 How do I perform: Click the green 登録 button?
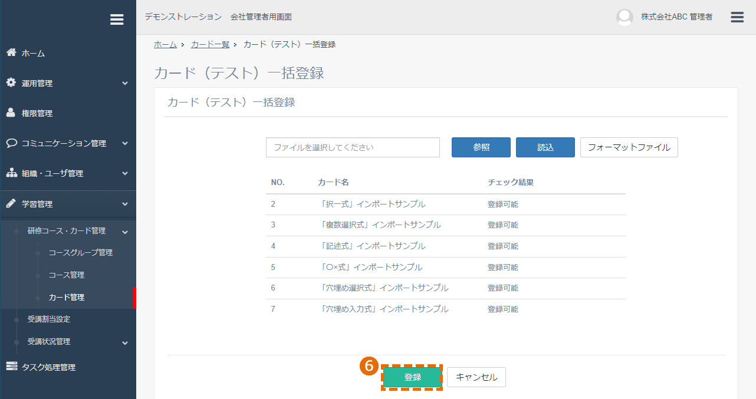[413, 377]
